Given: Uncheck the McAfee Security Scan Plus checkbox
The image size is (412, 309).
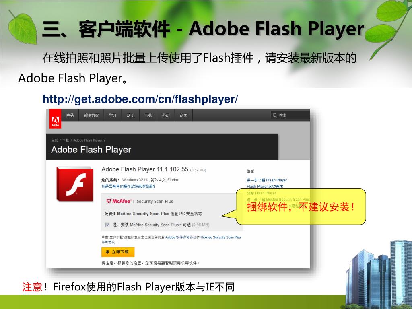Looking at the screenshot, I should pyautogui.click(x=107, y=225).
